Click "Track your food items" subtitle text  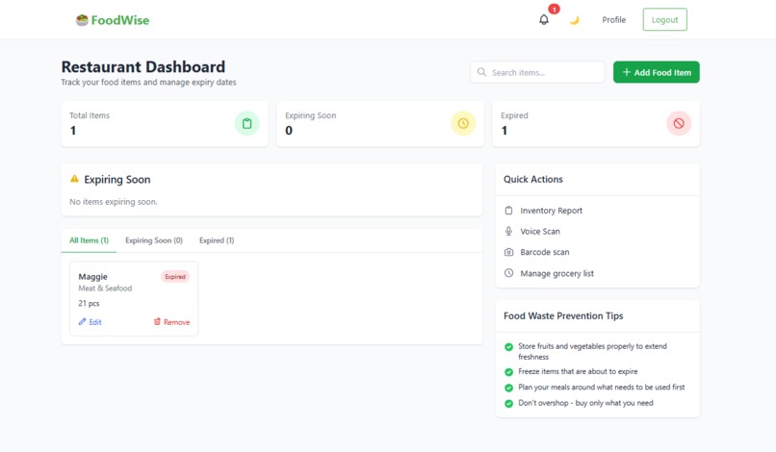(148, 82)
